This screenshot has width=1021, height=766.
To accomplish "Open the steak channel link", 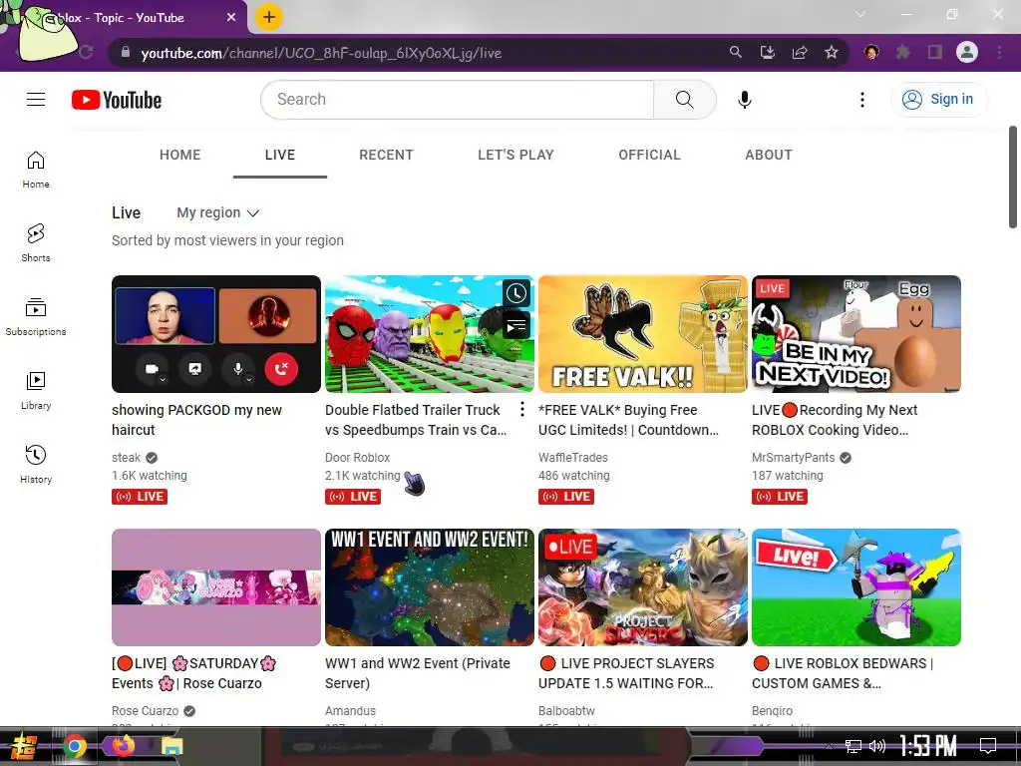I will (127, 458).
